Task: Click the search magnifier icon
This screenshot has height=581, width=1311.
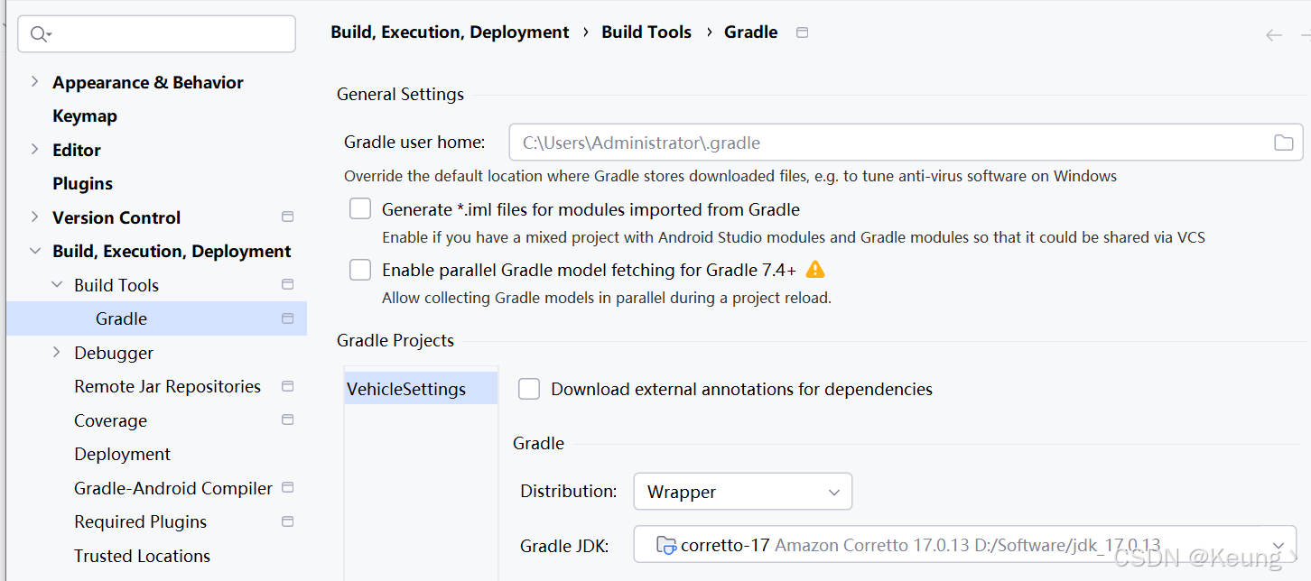Action: [x=40, y=34]
